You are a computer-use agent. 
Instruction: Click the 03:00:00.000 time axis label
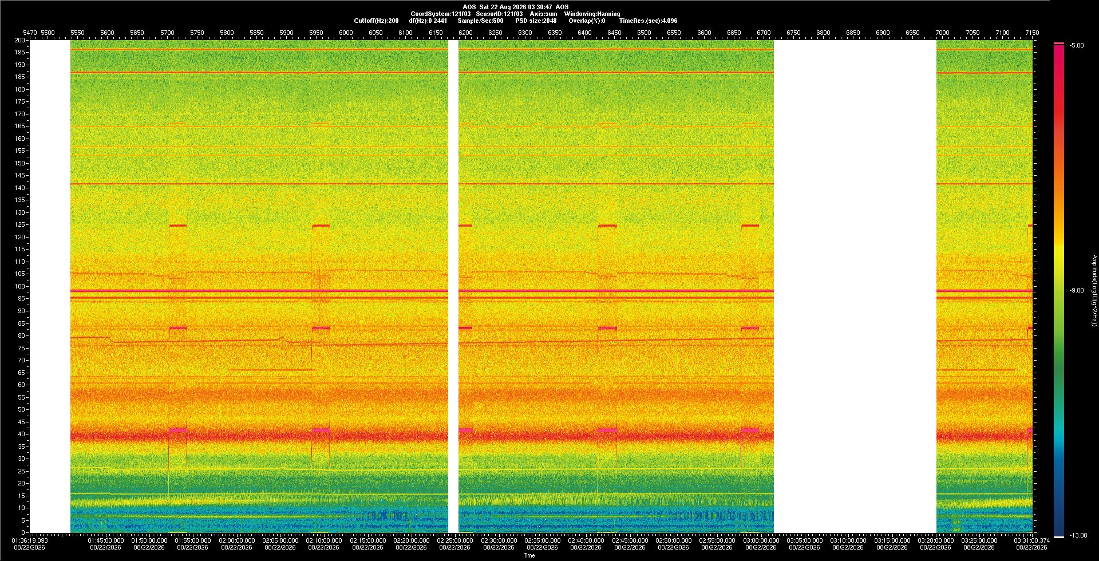(x=761, y=540)
